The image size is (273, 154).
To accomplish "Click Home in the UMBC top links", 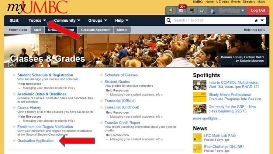I will (x=210, y=2).
